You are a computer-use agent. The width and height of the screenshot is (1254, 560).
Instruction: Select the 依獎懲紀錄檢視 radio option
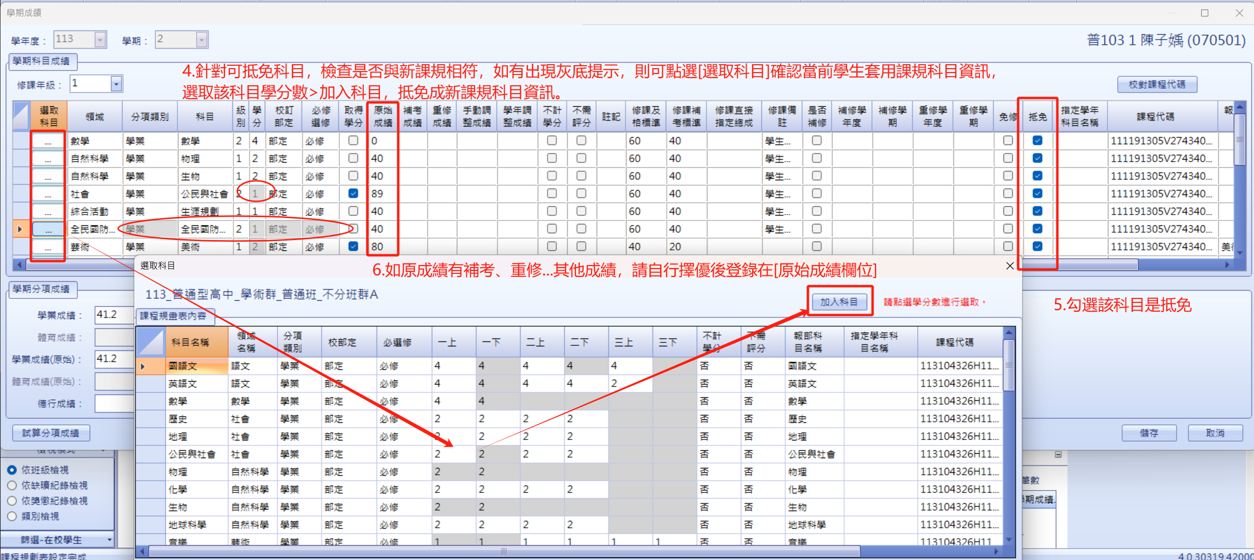tap(12, 501)
